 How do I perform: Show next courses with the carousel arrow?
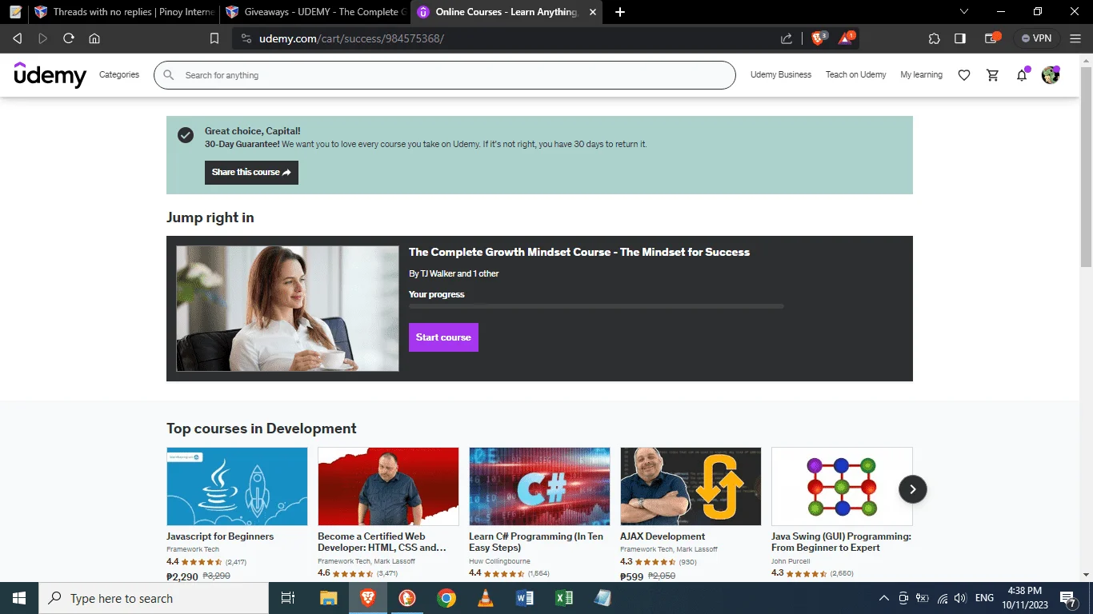[x=913, y=489]
